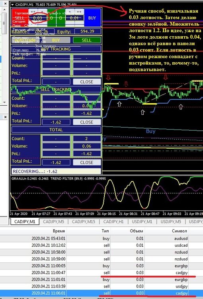Click the 21 Apr 08:15 time axis label

tap(106, 214)
